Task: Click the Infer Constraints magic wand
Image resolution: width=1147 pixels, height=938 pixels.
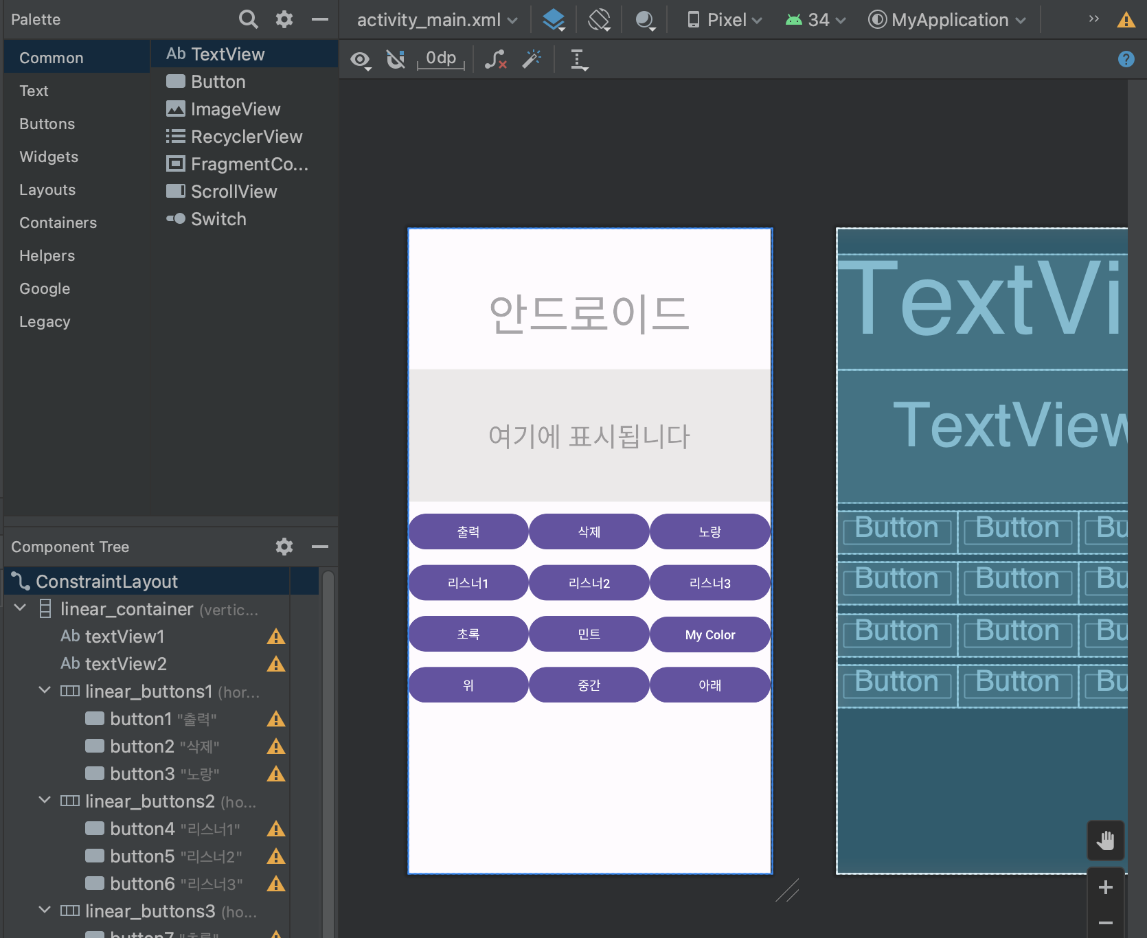Action: 532,60
